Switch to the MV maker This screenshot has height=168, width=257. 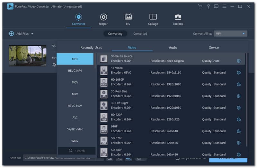(128, 19)
